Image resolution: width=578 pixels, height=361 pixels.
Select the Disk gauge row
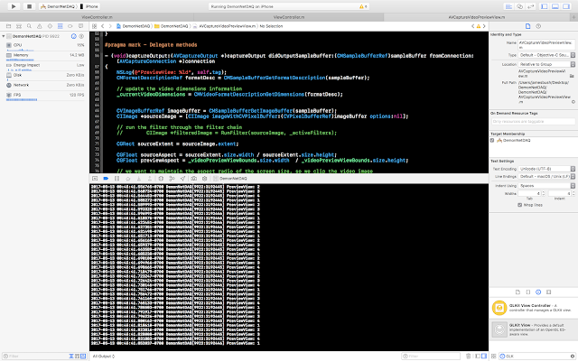pos(44,76)
